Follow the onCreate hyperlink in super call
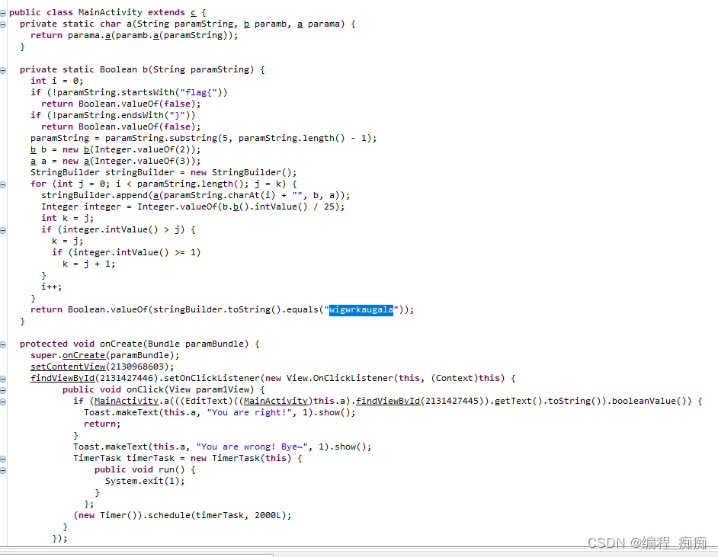Viewport: 718px width, 557px height. (x=84, y=355)
